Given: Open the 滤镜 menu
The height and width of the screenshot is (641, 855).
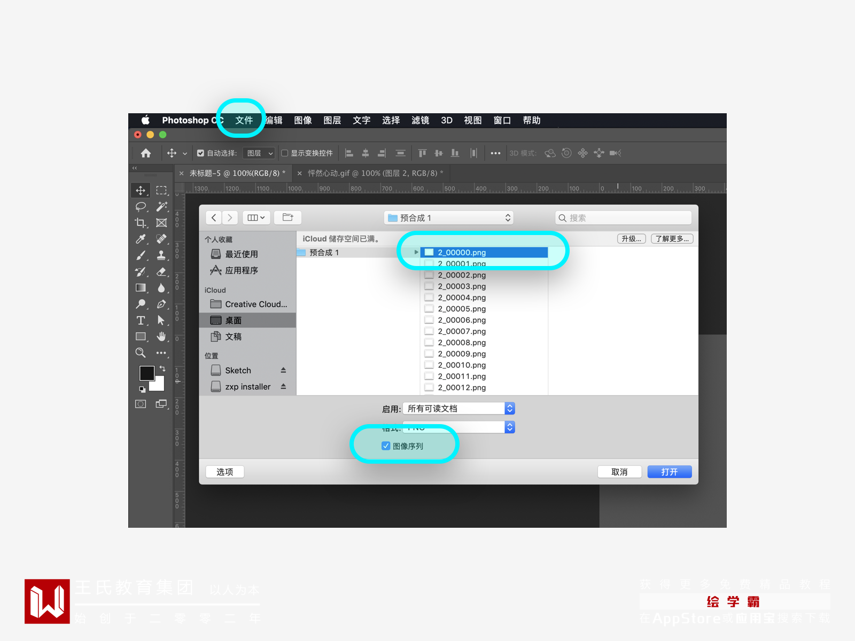Looking at the screenshot, I should 420,120.
